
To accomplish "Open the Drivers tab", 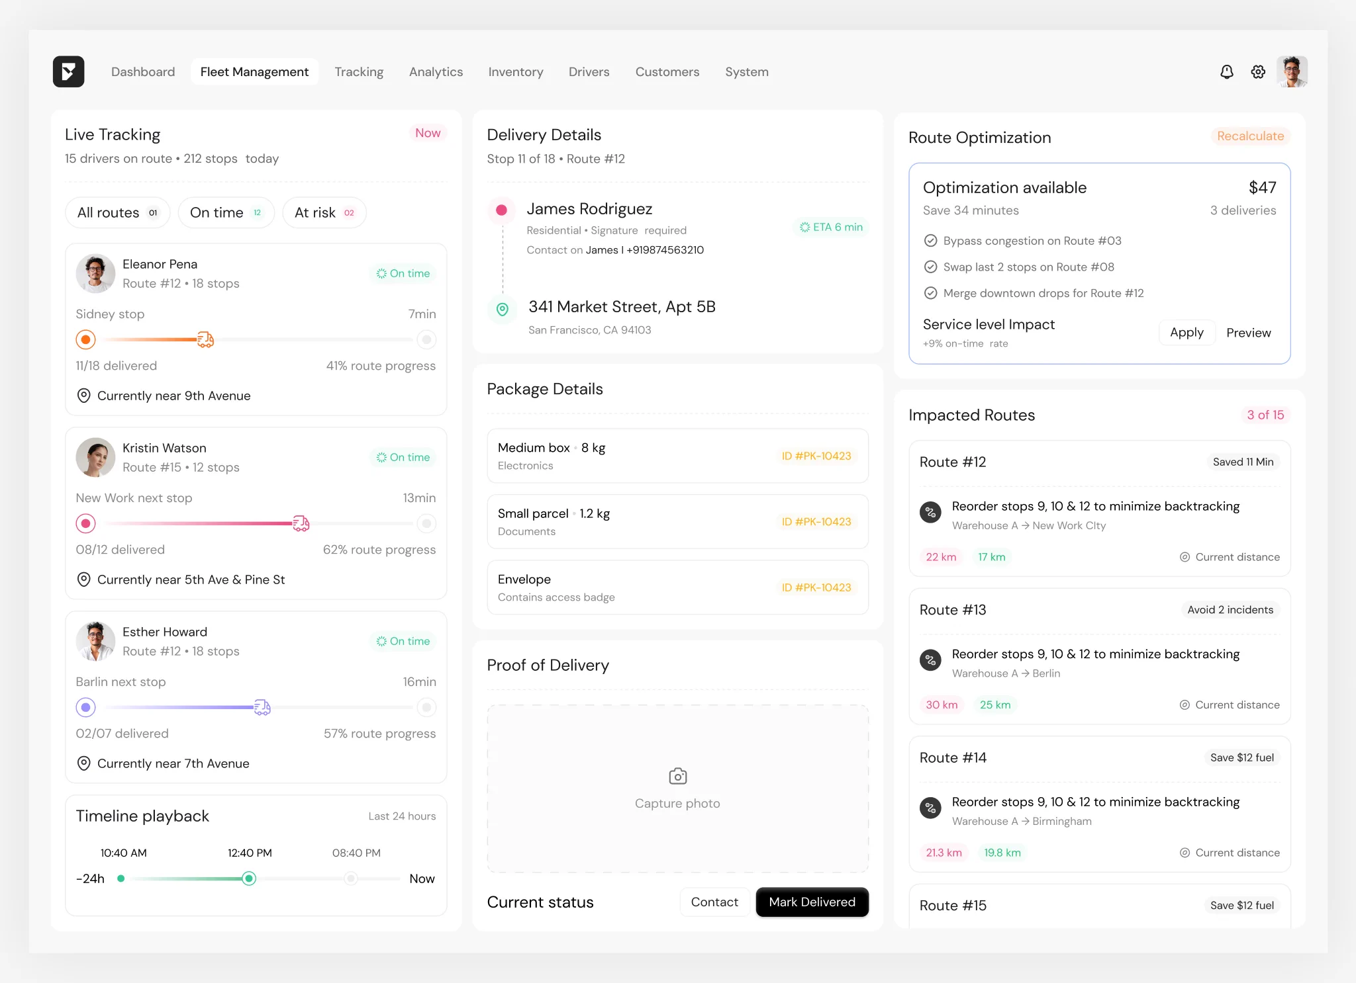I will (x=589, y=71).
